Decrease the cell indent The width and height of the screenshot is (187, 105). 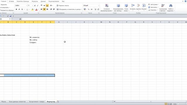pyautogui.click(x=51, y=9)
